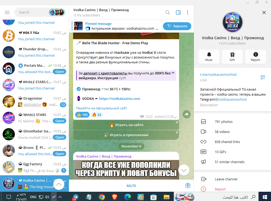The image size is (271, 201).
Task: Open the тут instruction link
Action: 122,78
